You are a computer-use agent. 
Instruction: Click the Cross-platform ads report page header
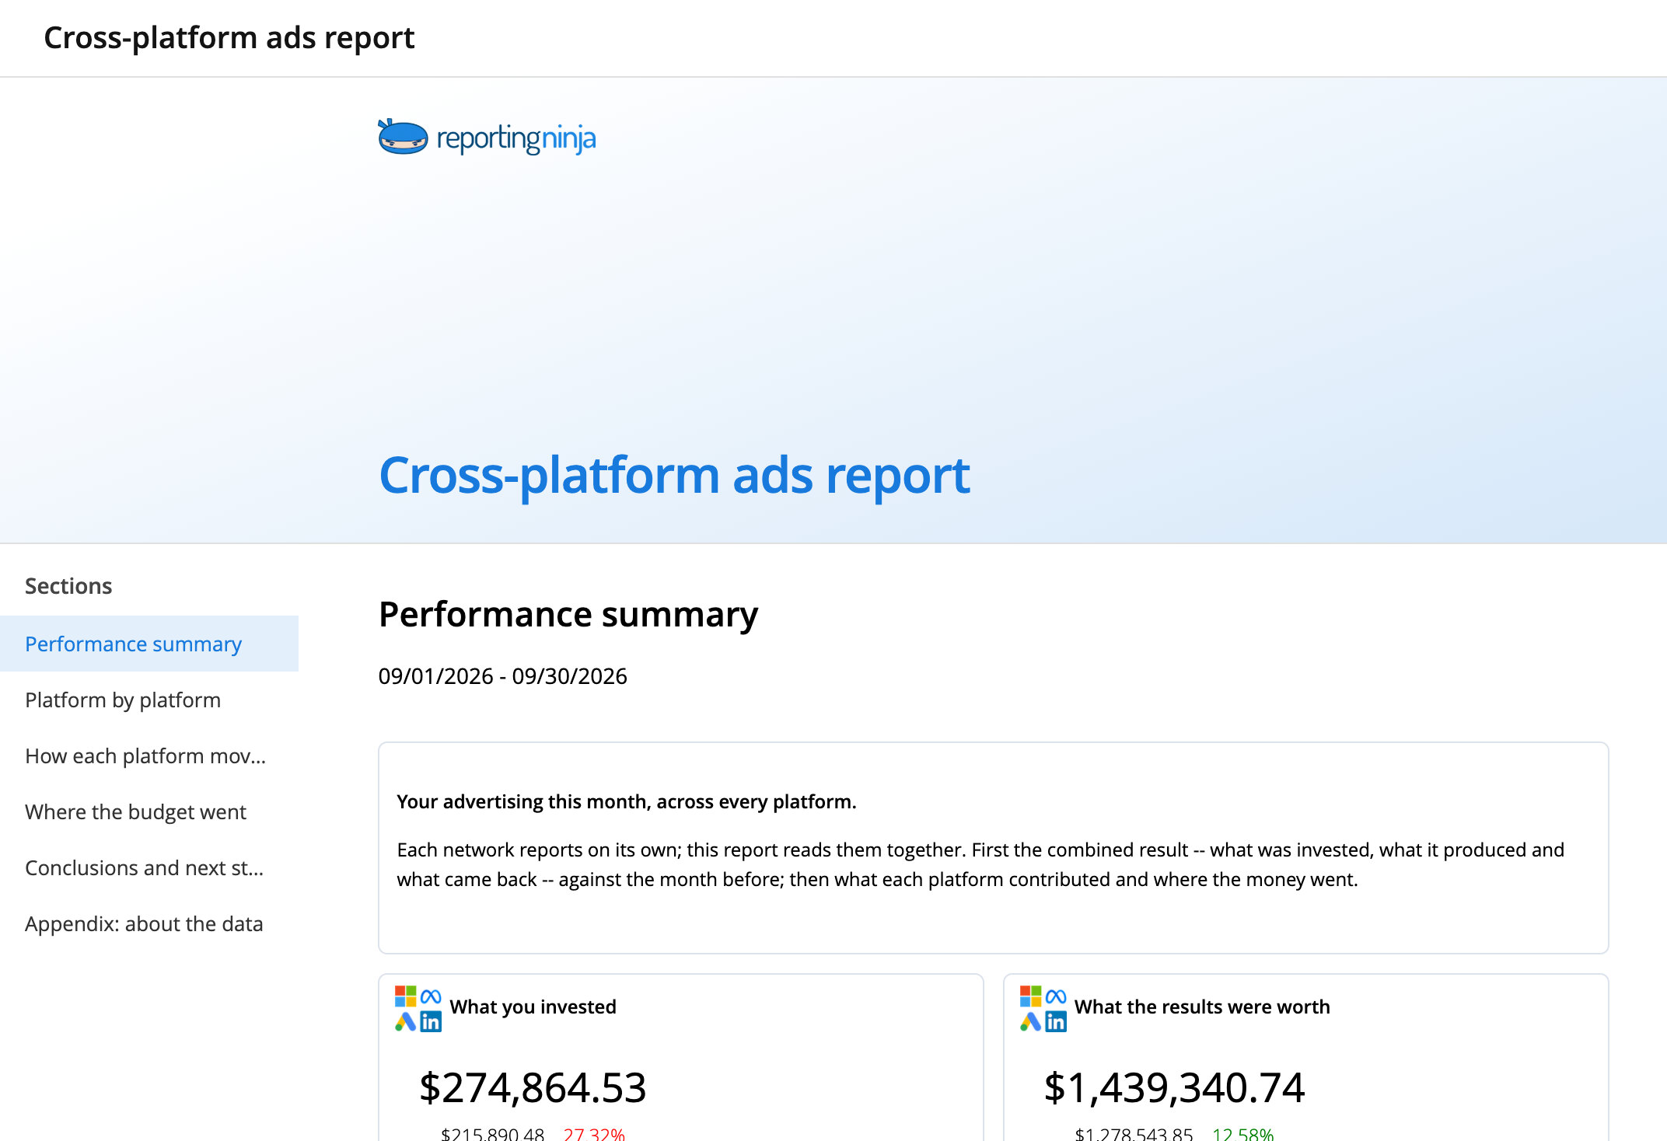229,37
